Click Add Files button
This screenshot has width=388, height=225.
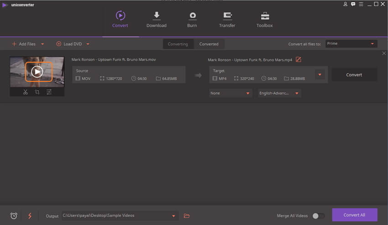(24, 44)
